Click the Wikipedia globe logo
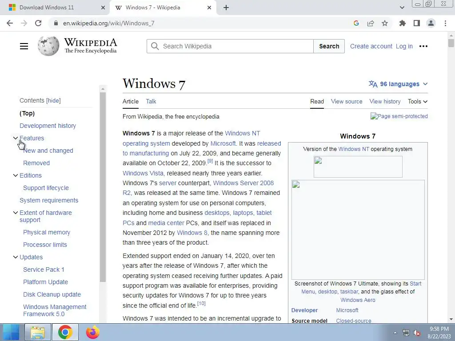This screenshot has width=455, height=341. [x=48, y=46]
